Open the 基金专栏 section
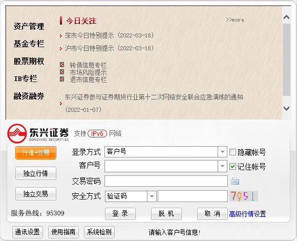The width and height of the screenshot is (297, 241). 29,44
